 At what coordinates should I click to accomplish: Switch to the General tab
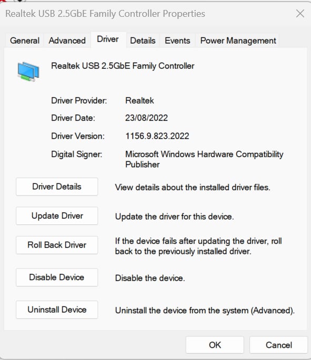25,40
